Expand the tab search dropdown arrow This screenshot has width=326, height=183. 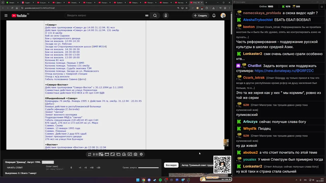(3, 3)
